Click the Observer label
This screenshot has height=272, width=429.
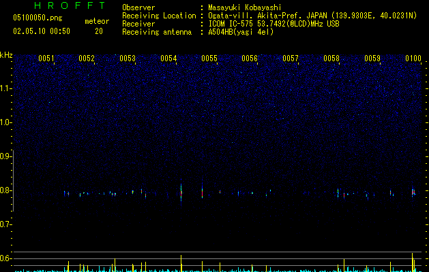[x=138, y=7]
